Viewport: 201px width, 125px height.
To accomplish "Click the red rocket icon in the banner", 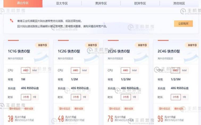I will coord(11,21).
